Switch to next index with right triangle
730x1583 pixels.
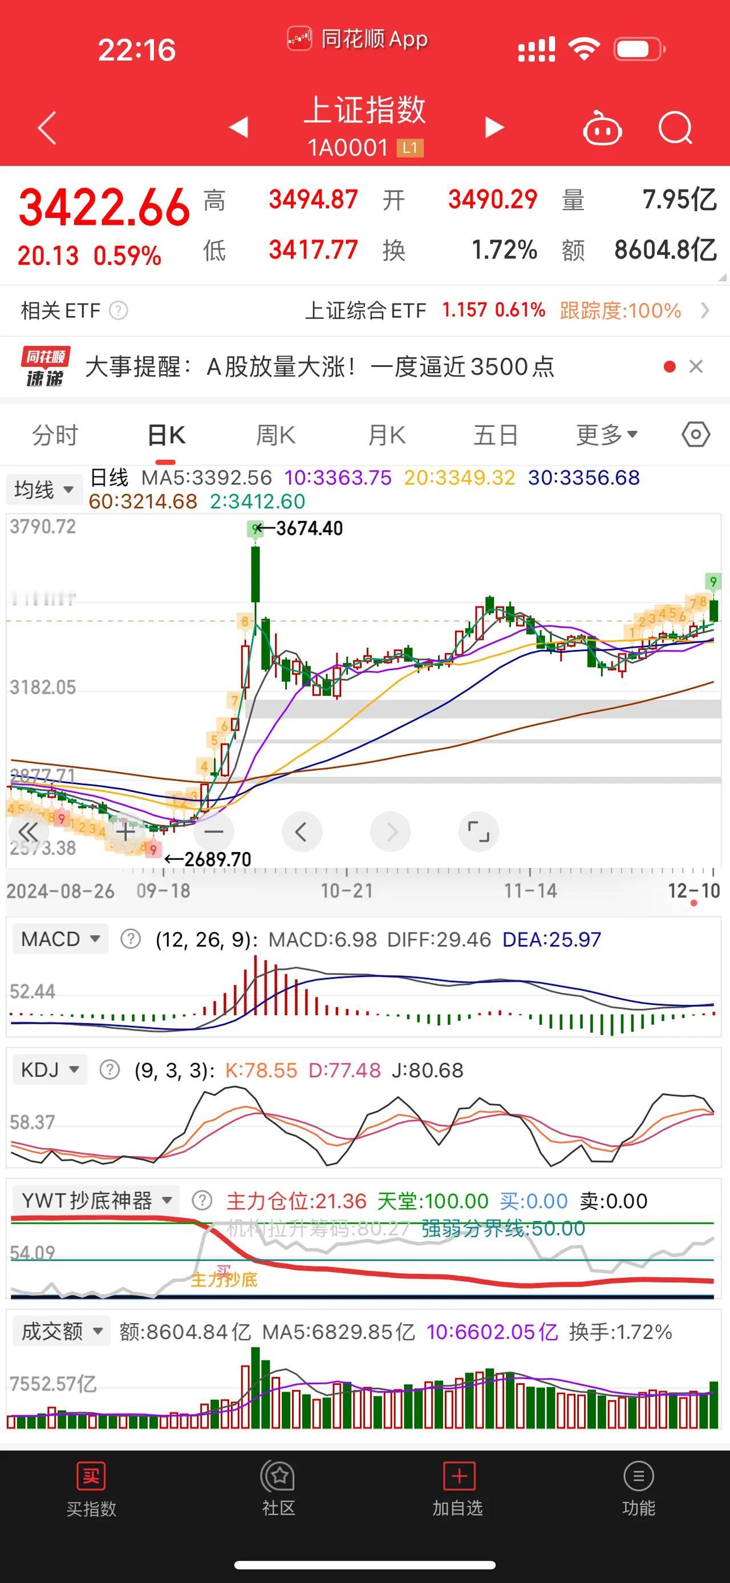click(x=494, y=127)
